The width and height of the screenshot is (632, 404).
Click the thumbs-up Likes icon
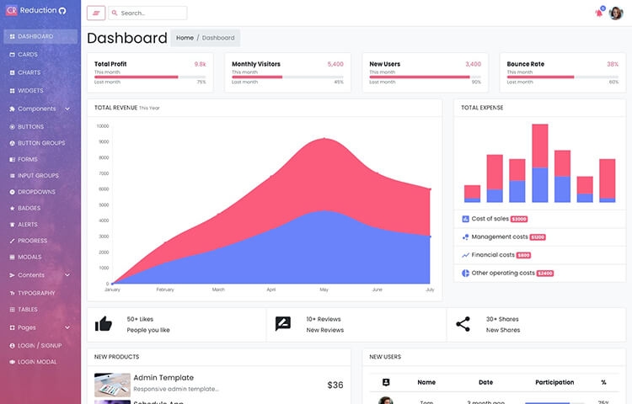[104, 324]
